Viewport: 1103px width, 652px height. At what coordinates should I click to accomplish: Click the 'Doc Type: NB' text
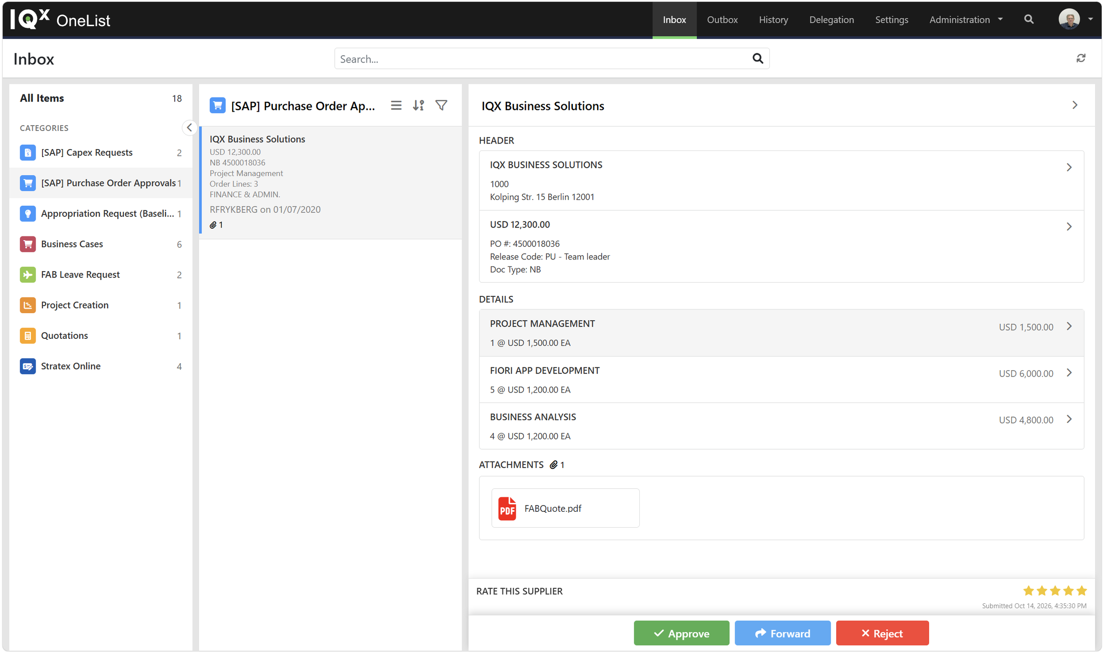coord(515,269)
